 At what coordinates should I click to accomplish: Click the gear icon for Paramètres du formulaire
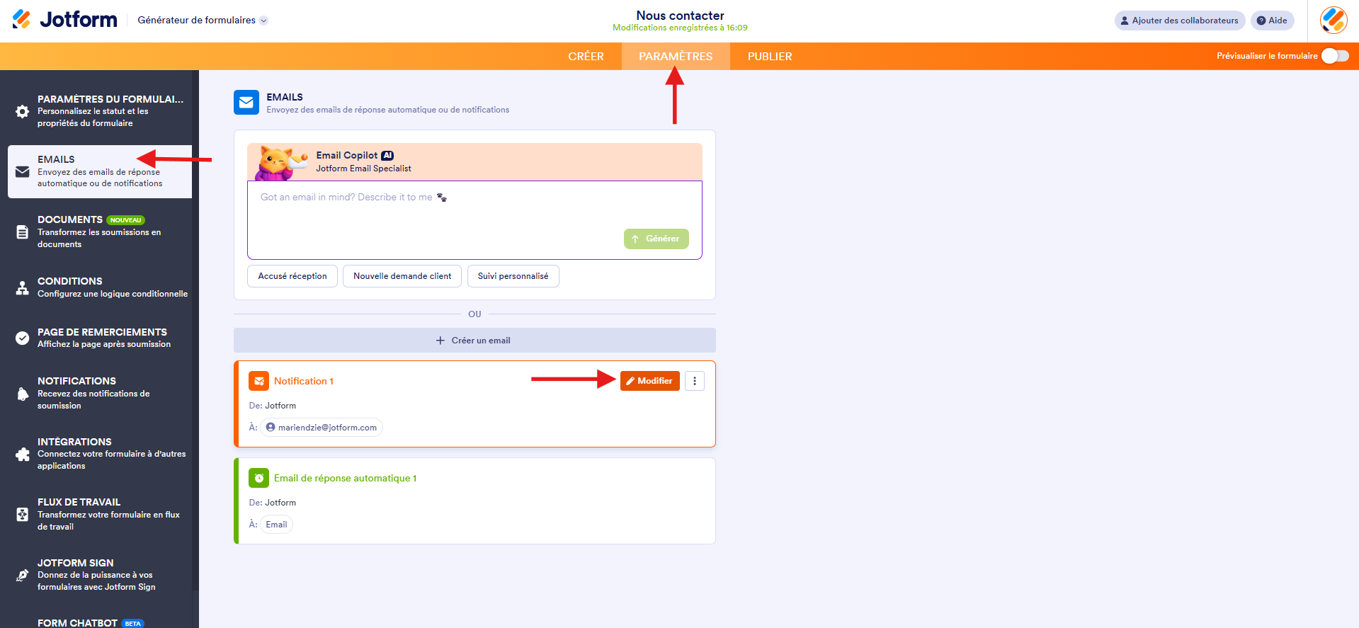click(x=23, y=111)
